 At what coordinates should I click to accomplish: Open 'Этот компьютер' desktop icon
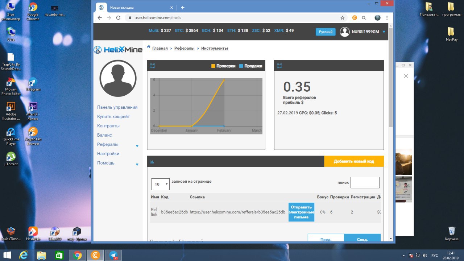(11, 11)
